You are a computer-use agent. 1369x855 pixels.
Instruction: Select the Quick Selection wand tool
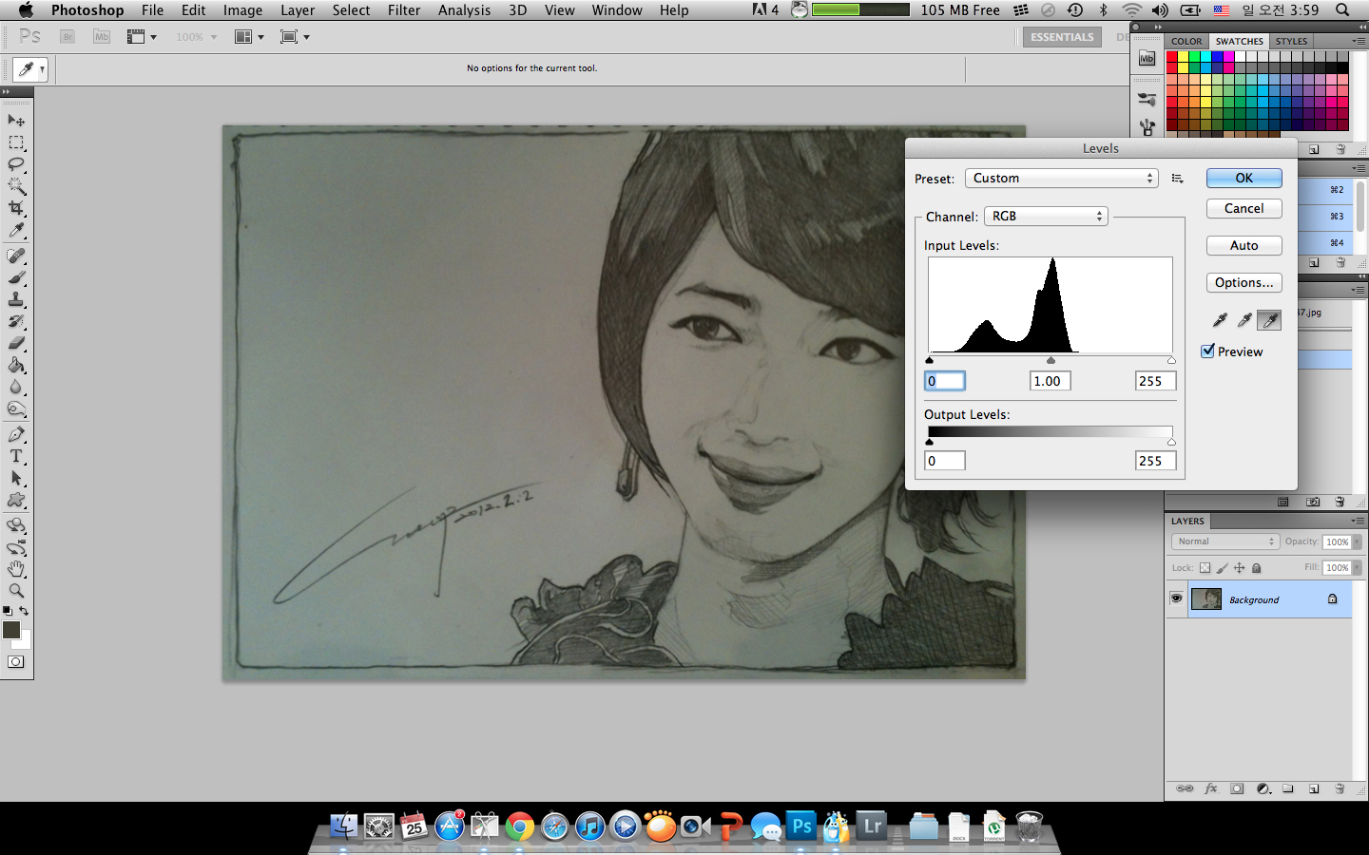pyautogui.click(x=16, y=186)
